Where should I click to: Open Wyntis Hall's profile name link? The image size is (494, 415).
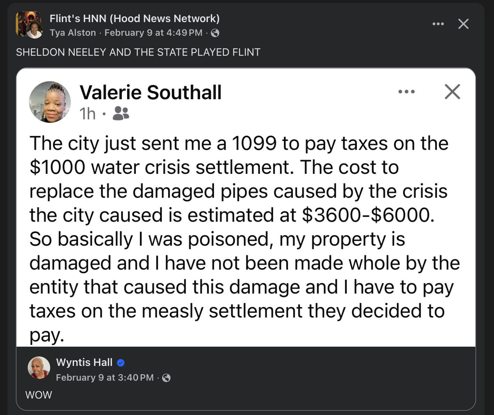click(84, 362)
